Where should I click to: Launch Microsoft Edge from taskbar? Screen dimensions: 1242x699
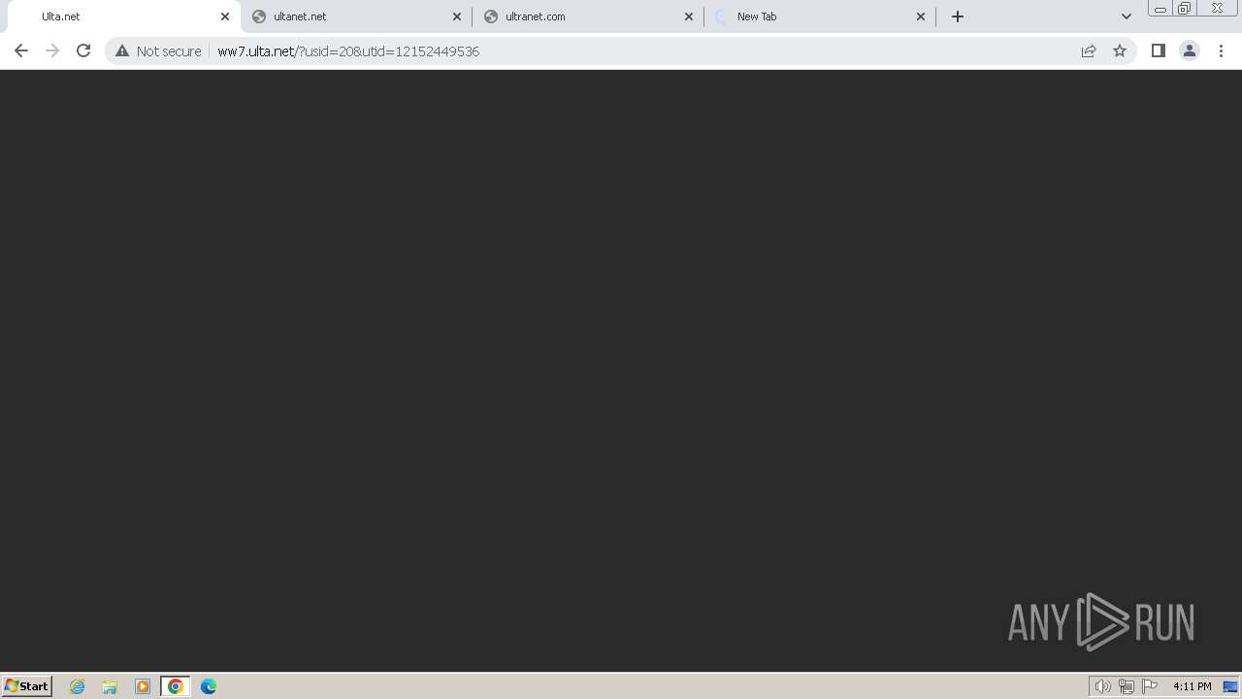tap(209, 686)
